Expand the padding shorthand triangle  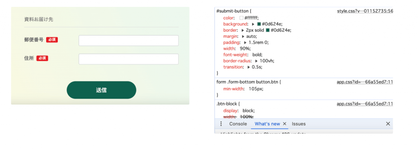tap(245, 42)
